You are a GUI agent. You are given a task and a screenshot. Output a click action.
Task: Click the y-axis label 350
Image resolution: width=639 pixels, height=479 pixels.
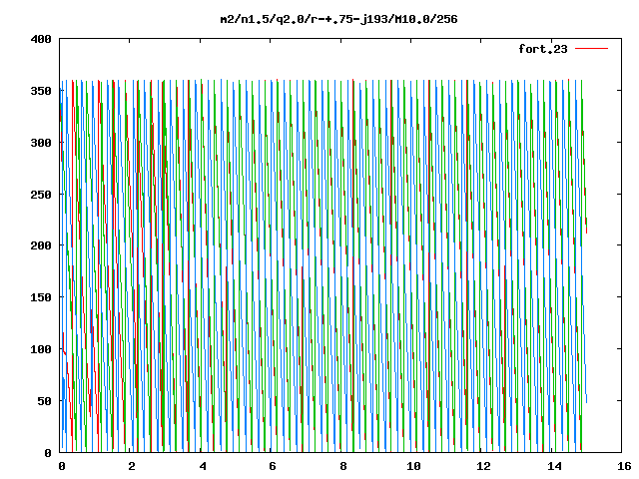(x=41, y=91)
